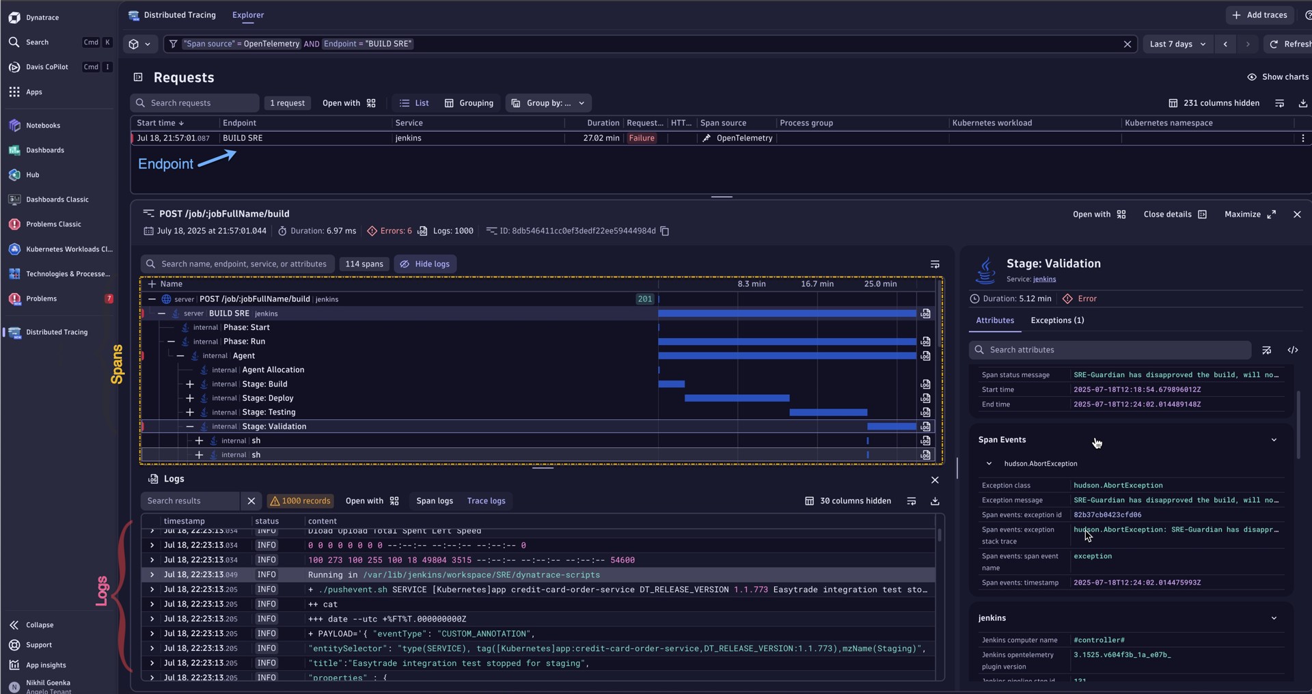Copy the trace ID to clipboard

coord(664,232)
